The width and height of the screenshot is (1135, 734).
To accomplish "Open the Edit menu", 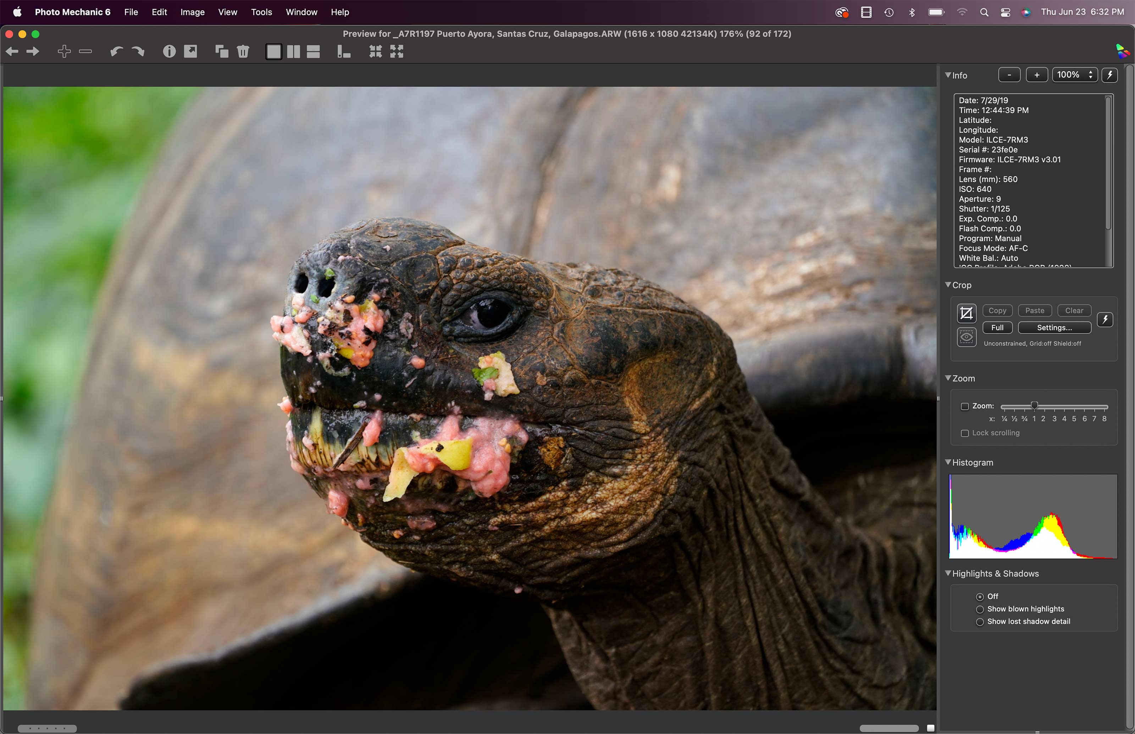I will pyautogui.click(x=159, y=12).
